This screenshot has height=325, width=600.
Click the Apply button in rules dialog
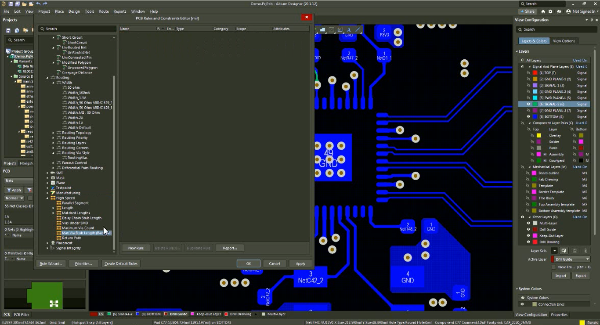coord(300,264)
